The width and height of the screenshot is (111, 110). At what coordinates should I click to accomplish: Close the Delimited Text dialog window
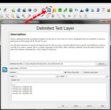[107, 21]
